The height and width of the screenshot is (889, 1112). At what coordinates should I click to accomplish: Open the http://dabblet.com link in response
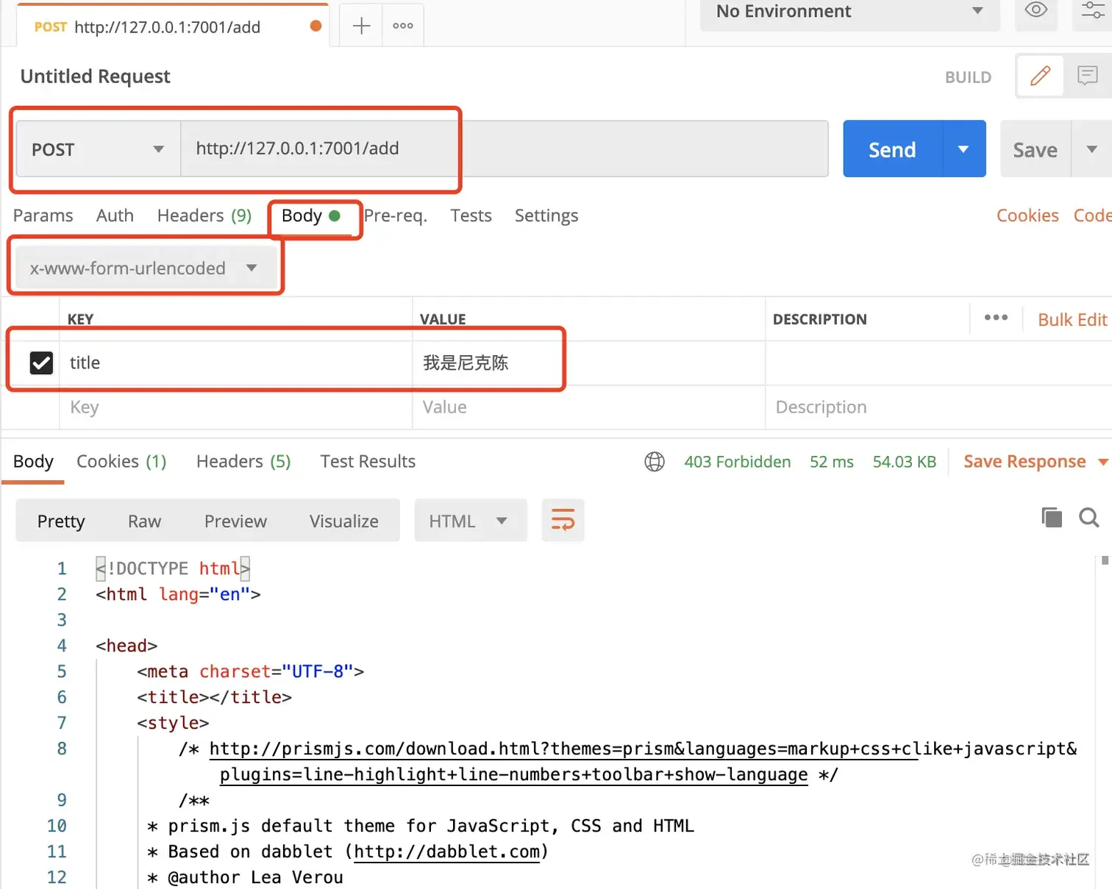[x=446, y=851]
